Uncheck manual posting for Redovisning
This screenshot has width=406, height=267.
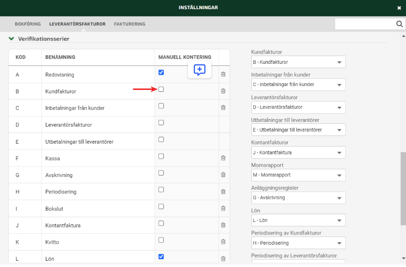pos(161,73)
